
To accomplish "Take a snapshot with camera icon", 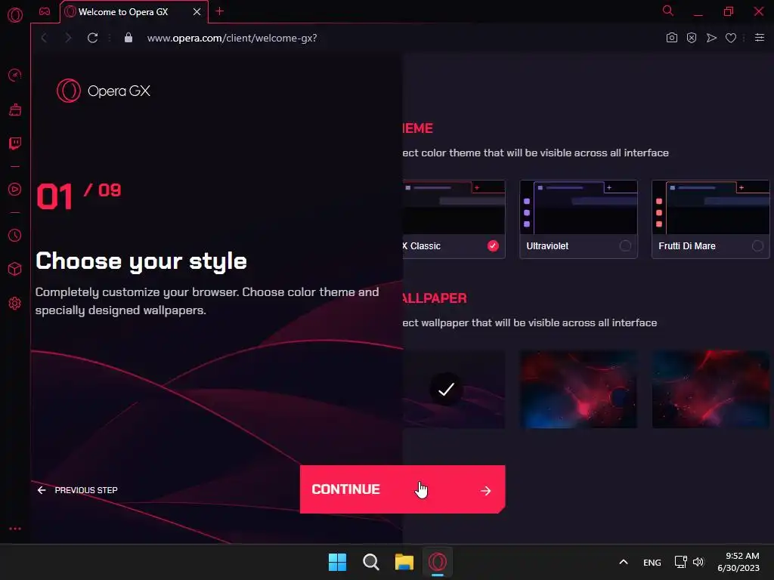I will point(671,38).
